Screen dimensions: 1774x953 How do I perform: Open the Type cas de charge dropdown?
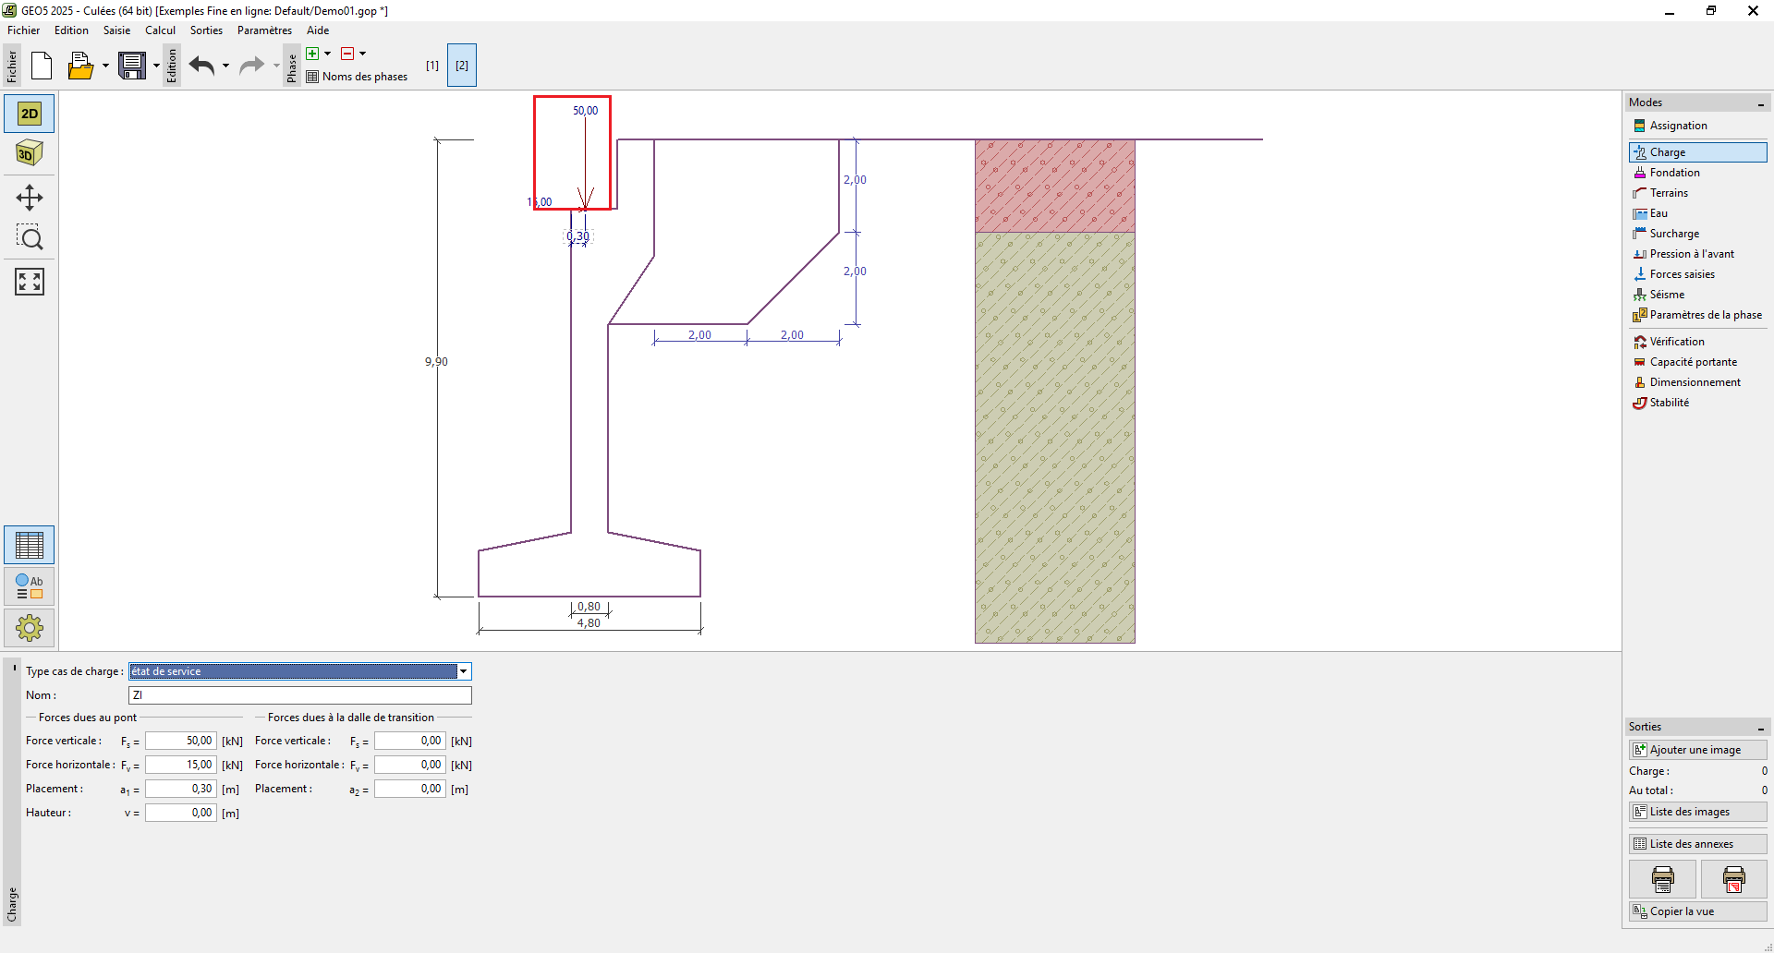tap(464, 671)
